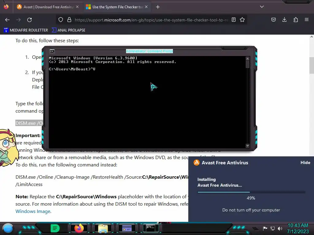Screen dimensions: 314x235
Task: Click the address bar URL field
Action: 151,20
